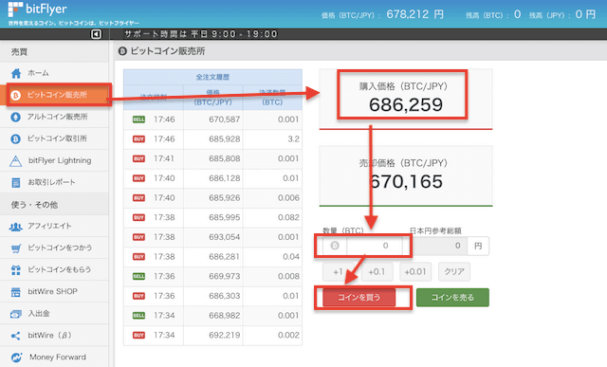Click the +0.01 quantity button
Viewport: 607px width, 367px height.
[415, 272]
